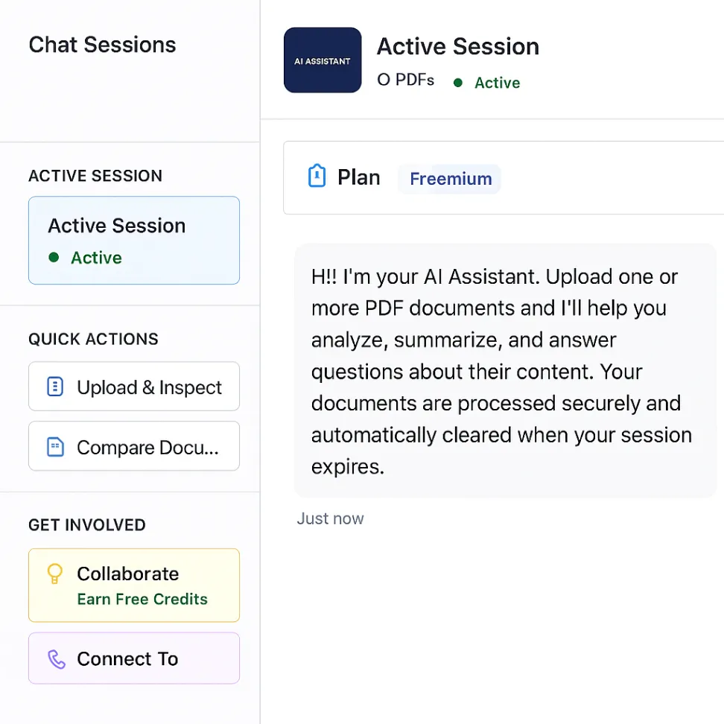Click the Just now timestamp

(x=330, y=518)
